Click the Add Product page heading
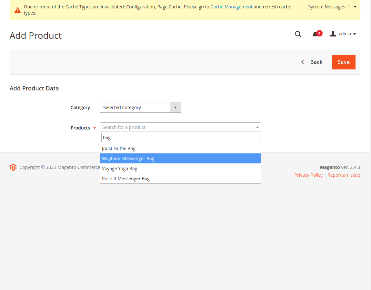Viewport: 371px width, 290px height. point(35,36)
